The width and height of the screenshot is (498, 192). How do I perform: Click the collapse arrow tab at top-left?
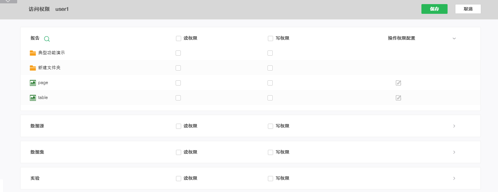coord(8,1)
